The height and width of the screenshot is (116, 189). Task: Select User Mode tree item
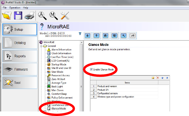[x=57, y=72]
